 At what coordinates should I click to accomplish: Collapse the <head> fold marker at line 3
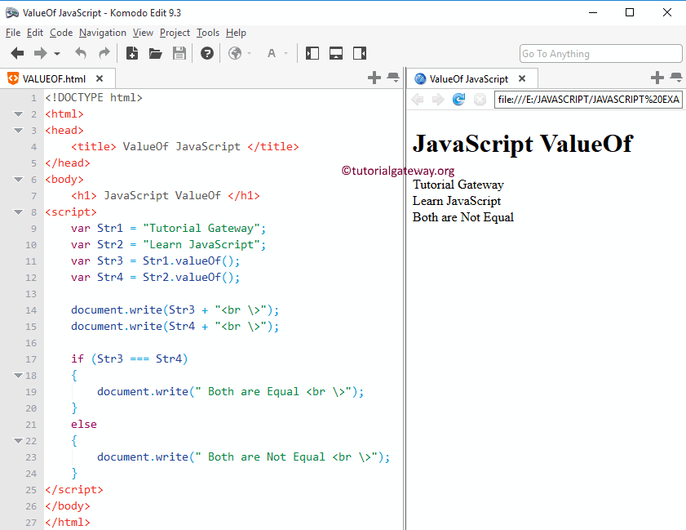click(18, 131)
